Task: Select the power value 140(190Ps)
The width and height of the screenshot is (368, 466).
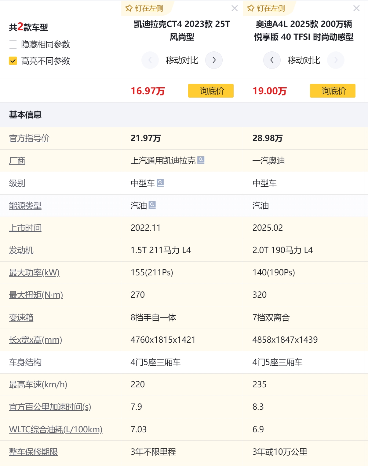Action: click(274, 273)
